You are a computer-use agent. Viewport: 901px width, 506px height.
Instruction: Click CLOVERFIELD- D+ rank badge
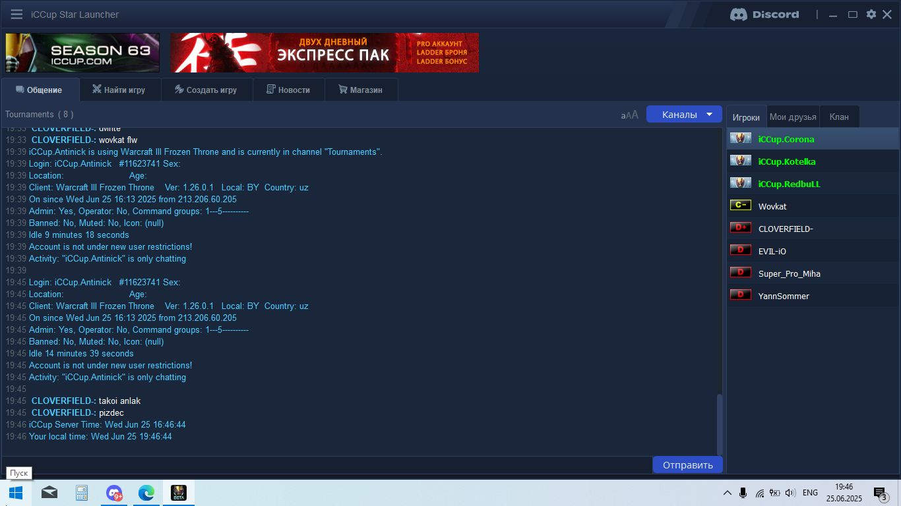[x=741, y=228]
